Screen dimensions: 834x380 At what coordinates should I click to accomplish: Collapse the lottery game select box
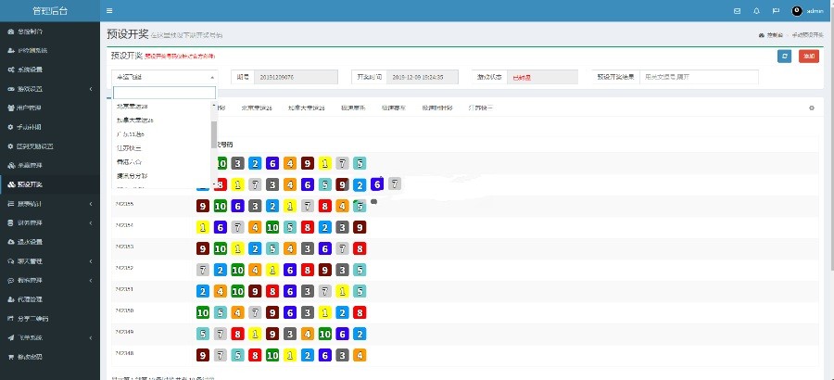[165, 78]
